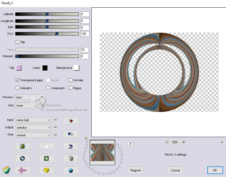Toggle the Faces checkbox
This screenshot has width=226, height=177.
48,80
